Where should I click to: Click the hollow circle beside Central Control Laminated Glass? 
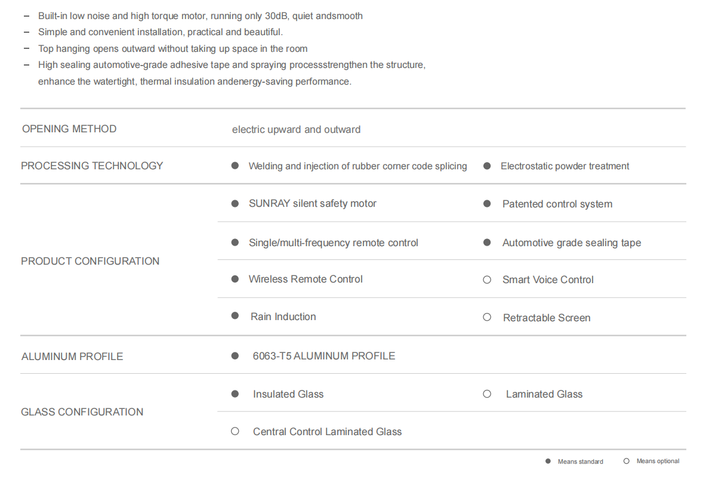point(235,432)
